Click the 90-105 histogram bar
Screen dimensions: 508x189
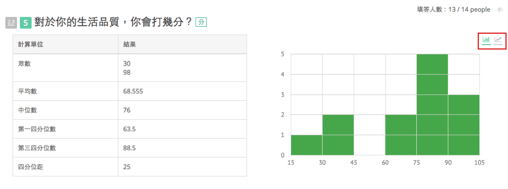[464, 125]
